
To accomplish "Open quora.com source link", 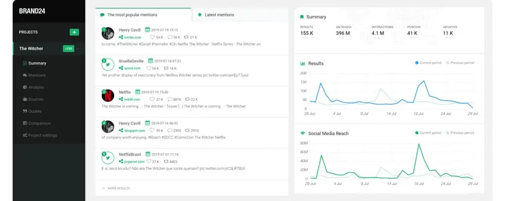I will point(132,69).
